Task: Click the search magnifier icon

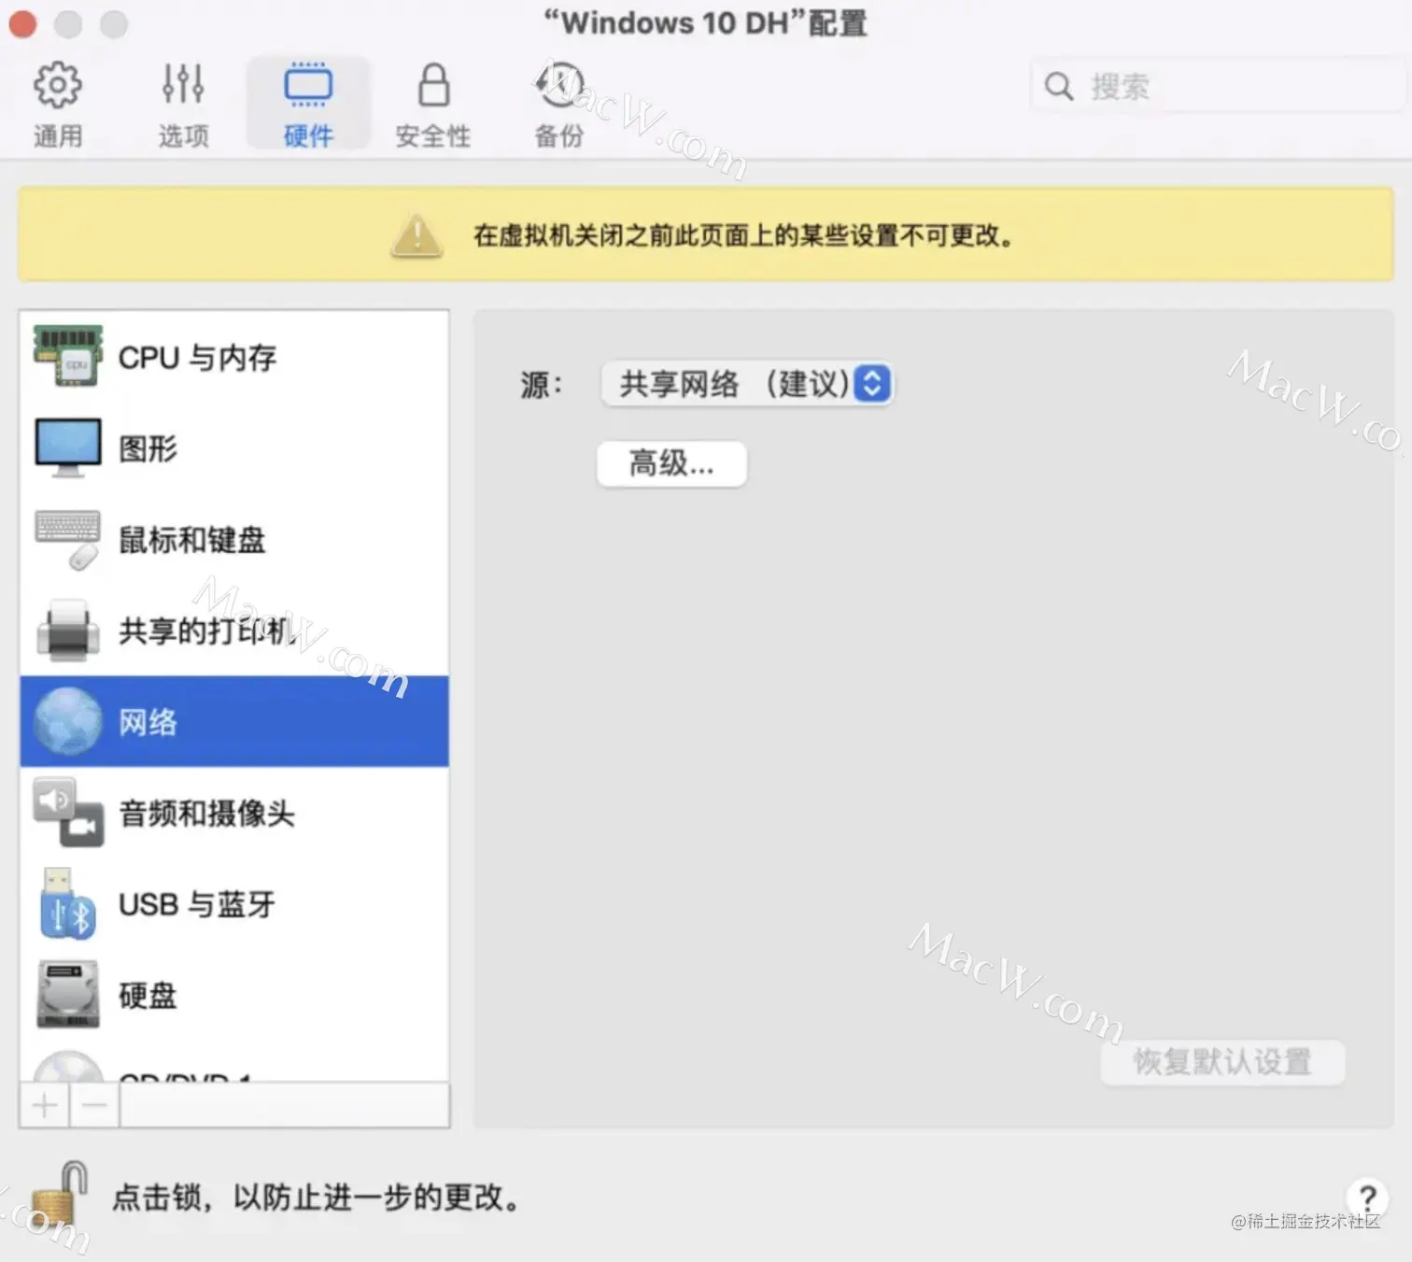Action: 1058,86
